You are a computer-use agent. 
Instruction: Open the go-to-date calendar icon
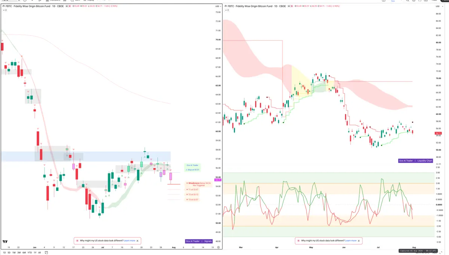click(46, 253)
